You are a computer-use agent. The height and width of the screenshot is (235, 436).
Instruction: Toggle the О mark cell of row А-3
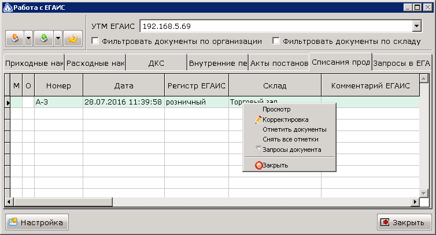click(x=28, y=102)
